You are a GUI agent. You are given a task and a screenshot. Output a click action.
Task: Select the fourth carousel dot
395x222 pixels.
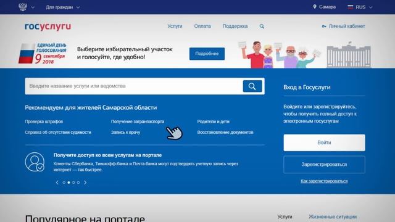coord(78,183)
